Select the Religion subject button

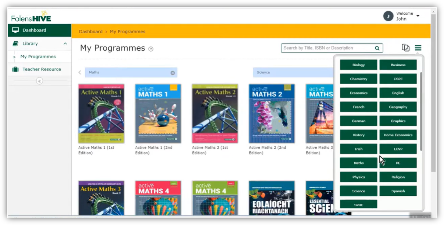[x=398, y=177]
